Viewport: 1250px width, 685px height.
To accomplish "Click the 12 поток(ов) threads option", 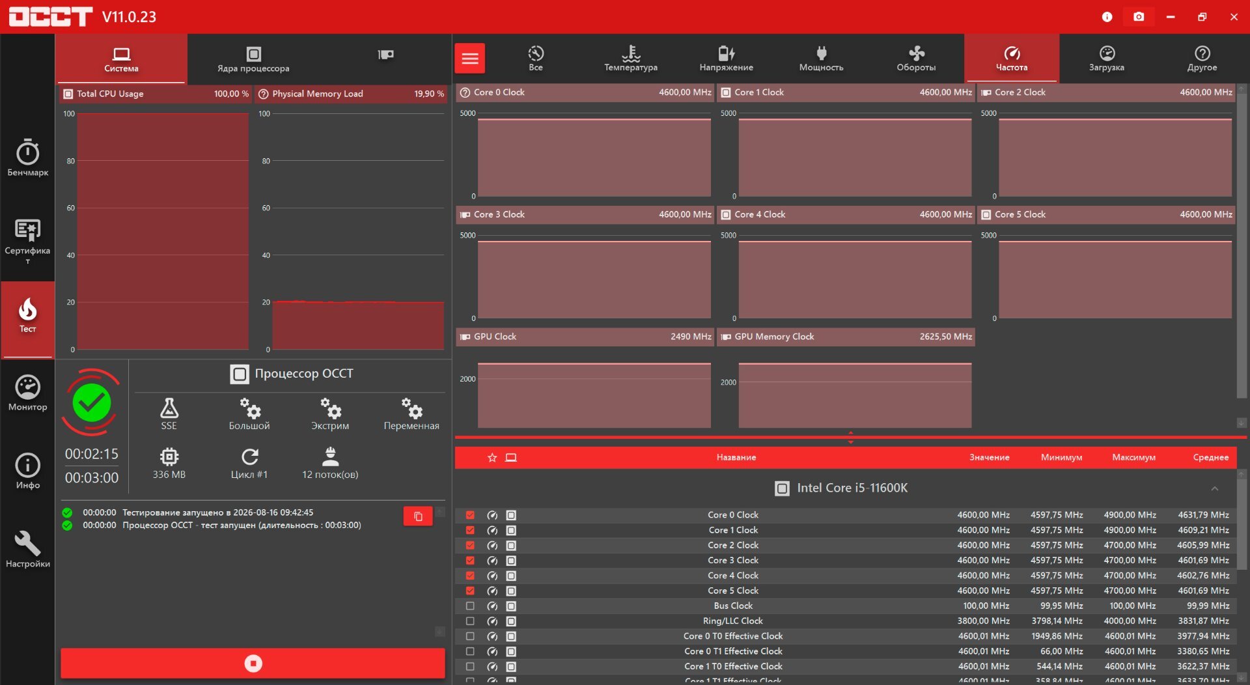I will pyautogui.click(x=330, y=463).
